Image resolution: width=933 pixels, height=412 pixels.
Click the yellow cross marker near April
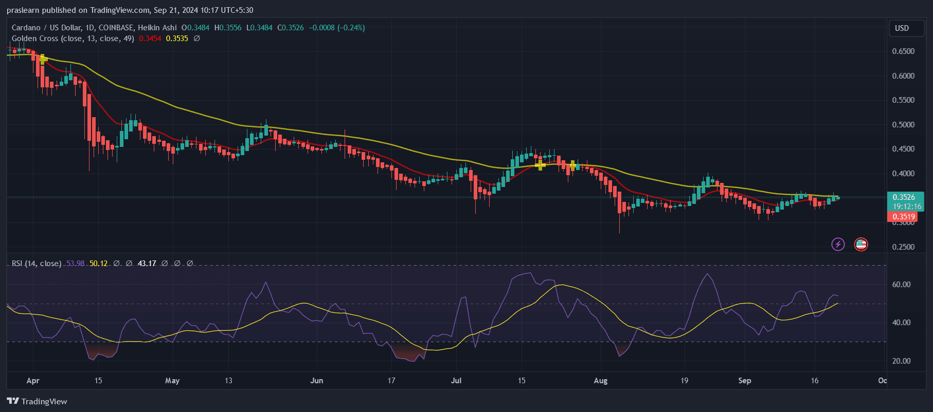(x=43, y=59)
